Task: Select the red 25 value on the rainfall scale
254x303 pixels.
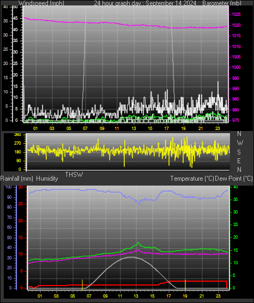Action: pyautogui.click(x=21, y=204)
